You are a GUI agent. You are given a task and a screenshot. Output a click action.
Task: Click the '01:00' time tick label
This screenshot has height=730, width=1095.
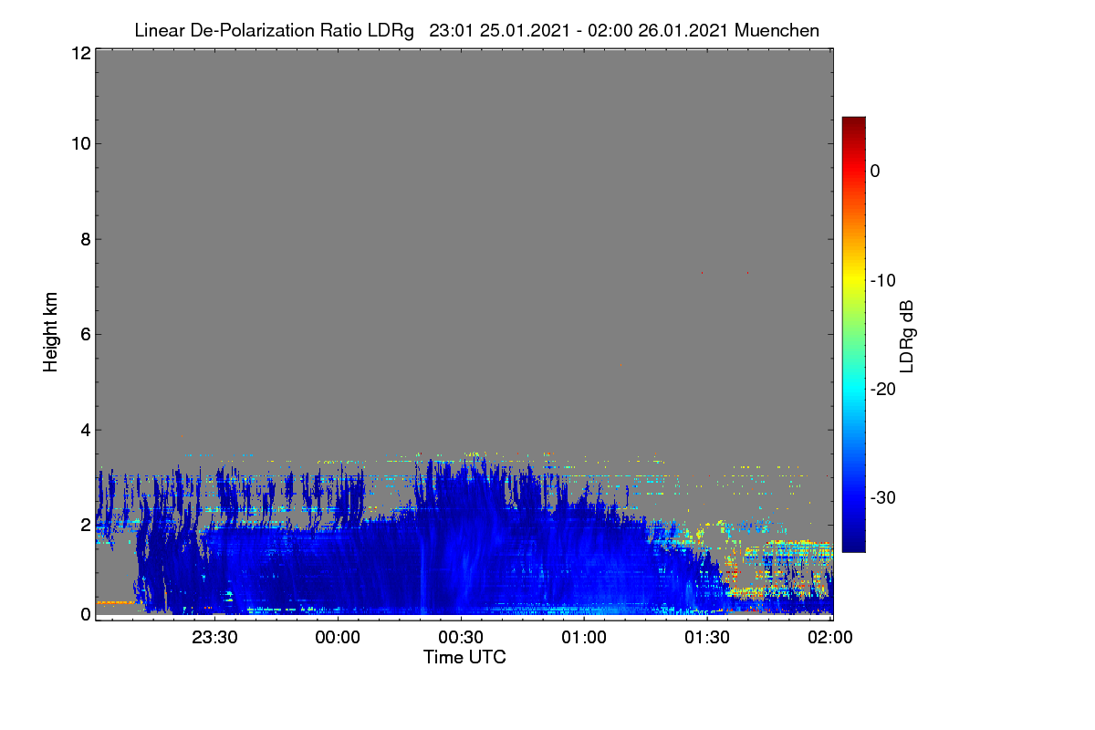pos(584,638)
